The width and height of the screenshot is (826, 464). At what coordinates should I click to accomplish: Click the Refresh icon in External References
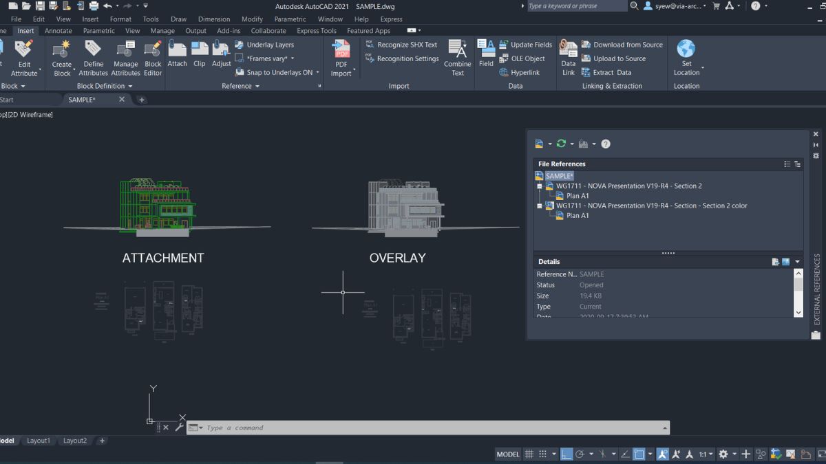(562, 144)
